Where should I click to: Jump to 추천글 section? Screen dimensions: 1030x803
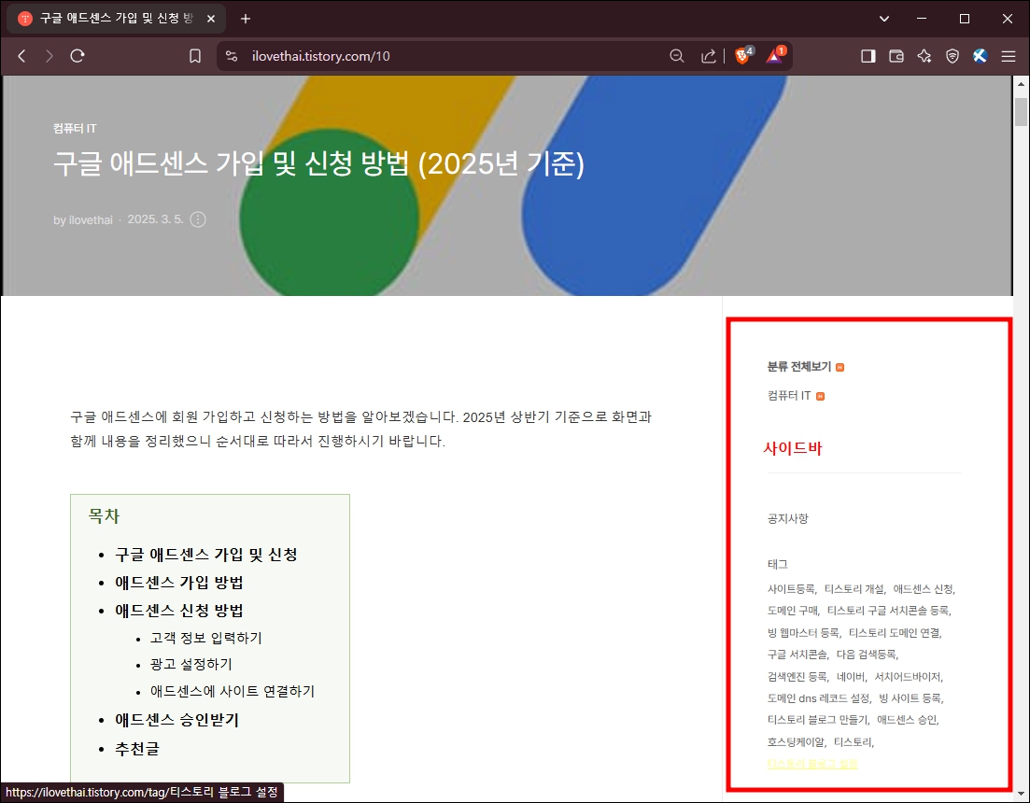pyautogui.click(x=137, y=749)
